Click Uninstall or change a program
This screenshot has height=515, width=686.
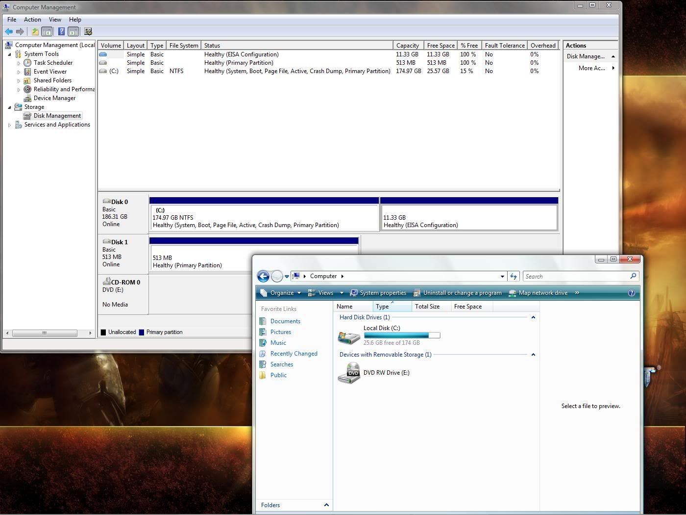pyautogui.click(x=457, y=293)
